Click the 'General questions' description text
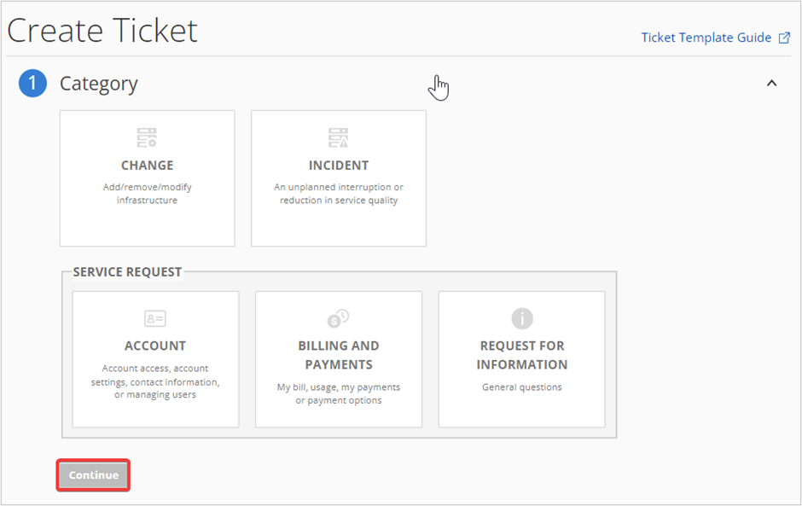Image resolution: width=802 pixels, height=506 pixels. (x=521, y=387)
